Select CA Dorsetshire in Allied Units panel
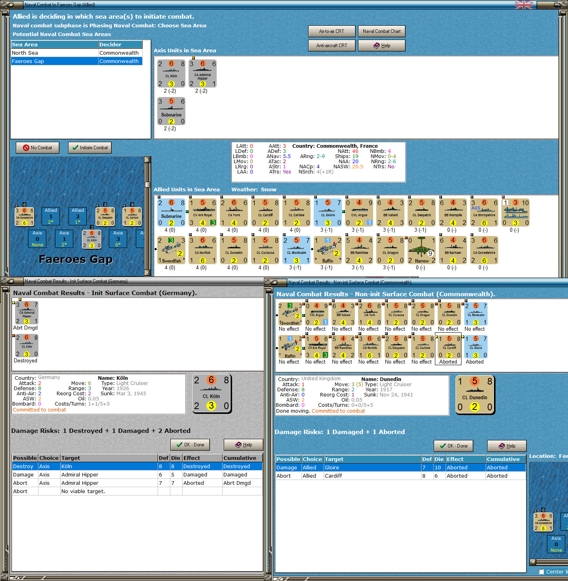 point(484,250)
